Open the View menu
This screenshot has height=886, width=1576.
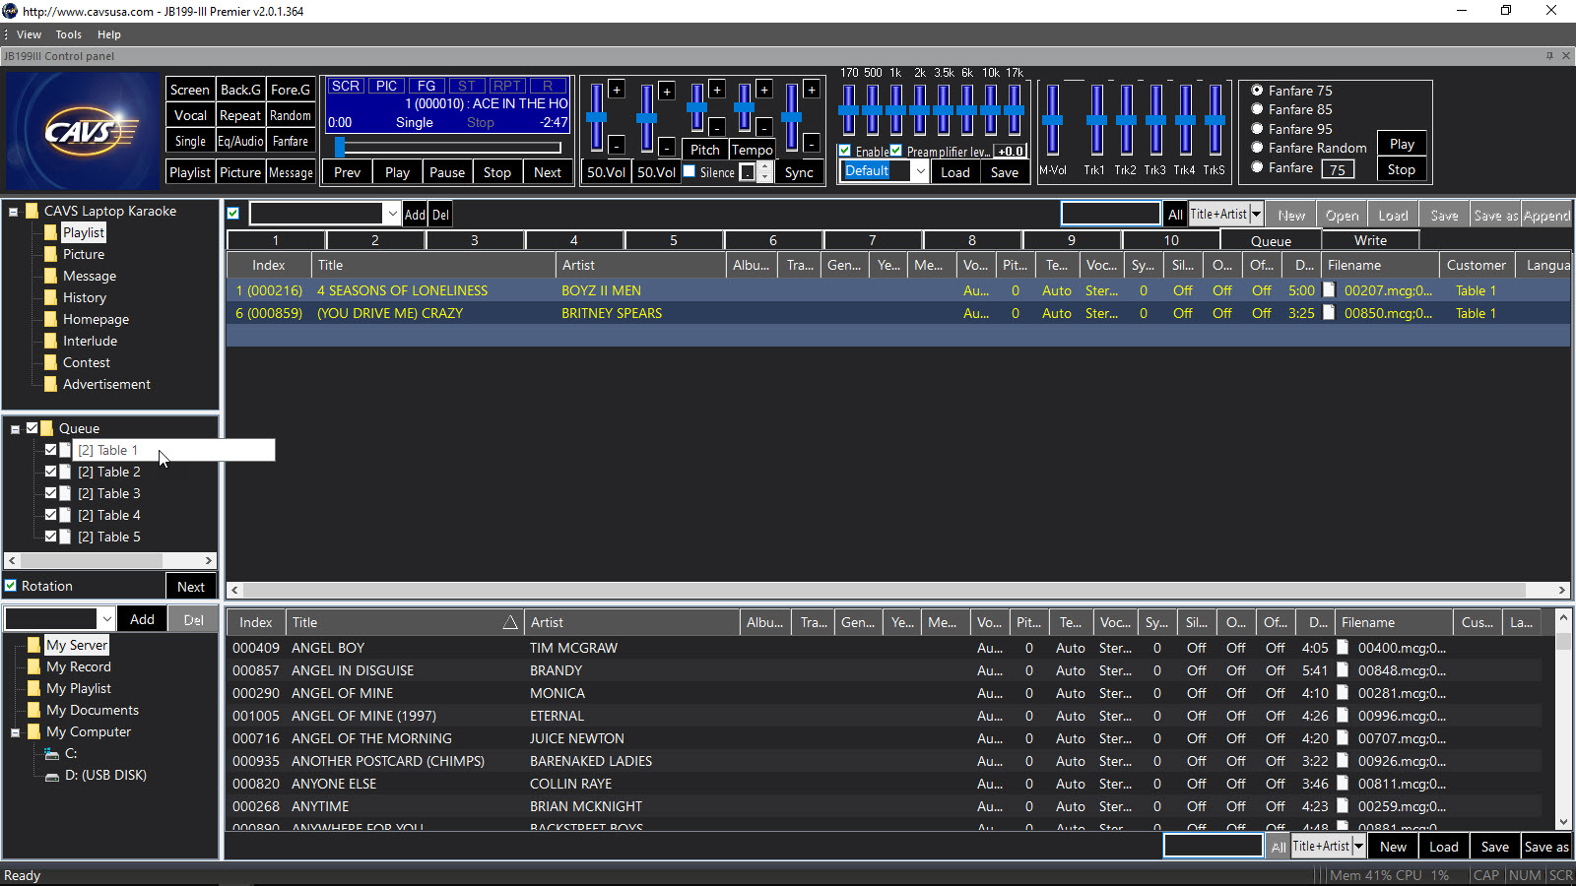click(29, 34)
